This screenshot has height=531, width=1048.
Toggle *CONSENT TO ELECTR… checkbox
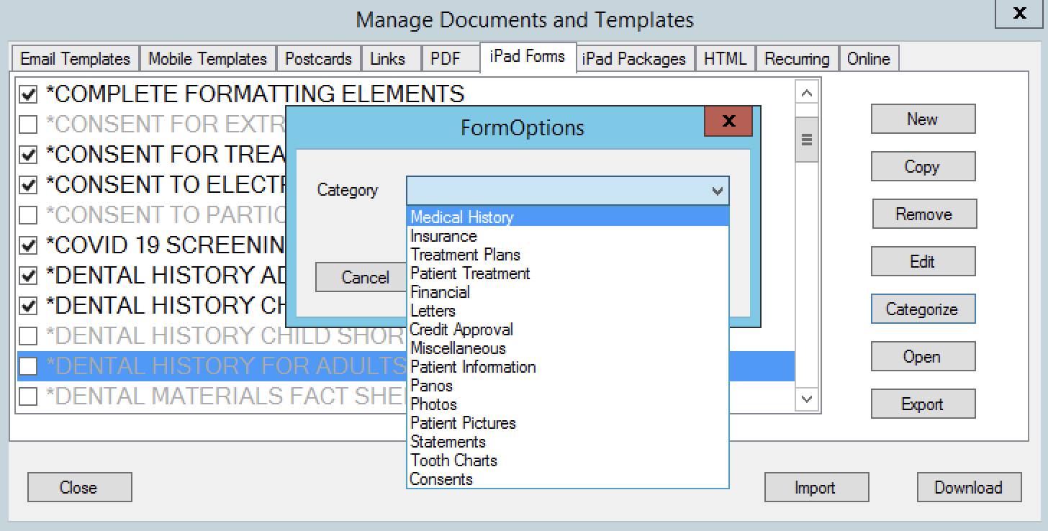click(x=28, y=185)
